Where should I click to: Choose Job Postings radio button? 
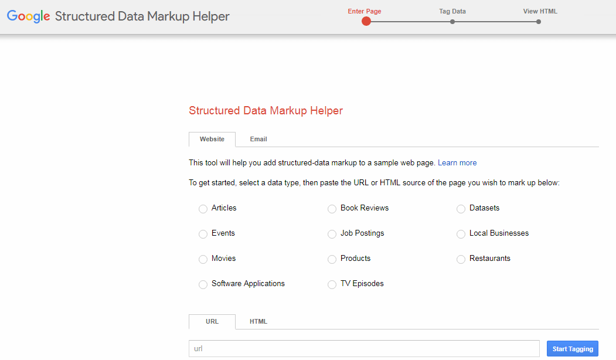pyautogui.click(x=332, y=234)
